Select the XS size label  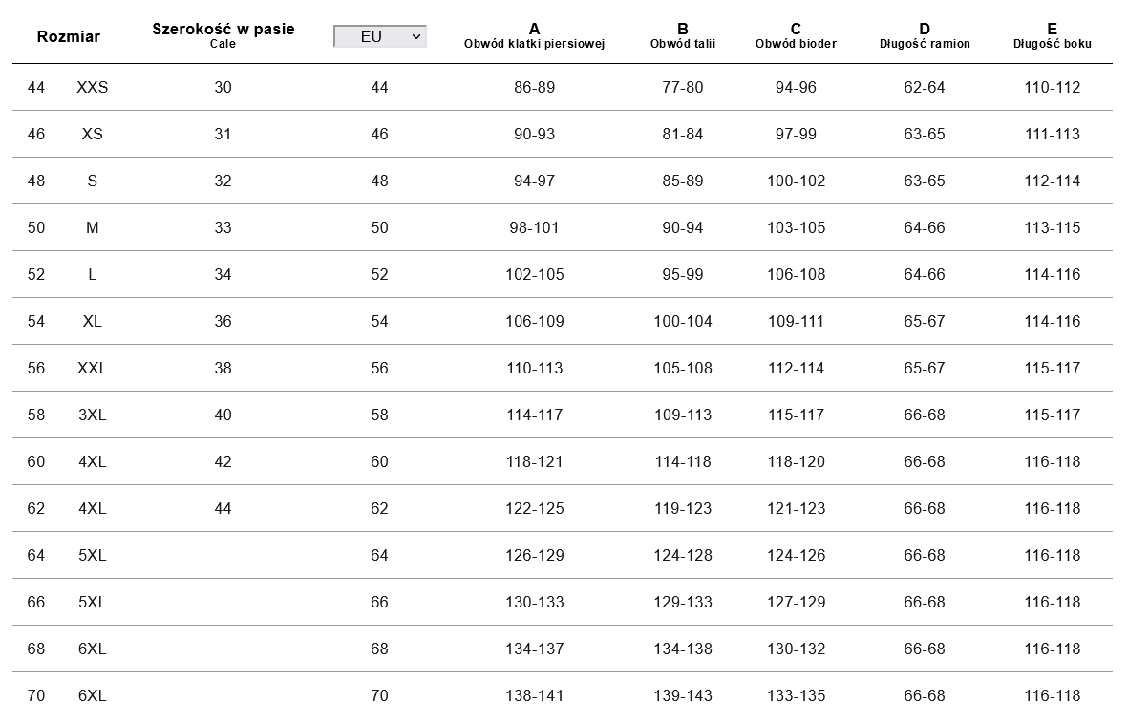point(93,135)
